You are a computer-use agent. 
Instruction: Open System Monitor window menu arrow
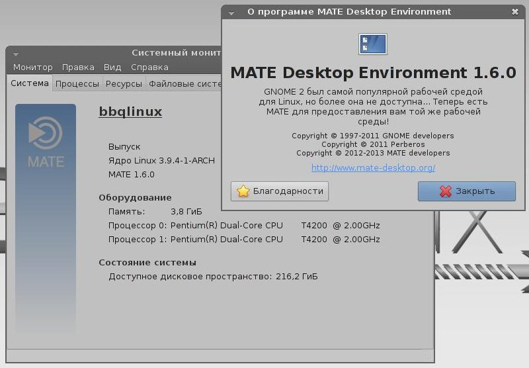(x=16, y=54)
